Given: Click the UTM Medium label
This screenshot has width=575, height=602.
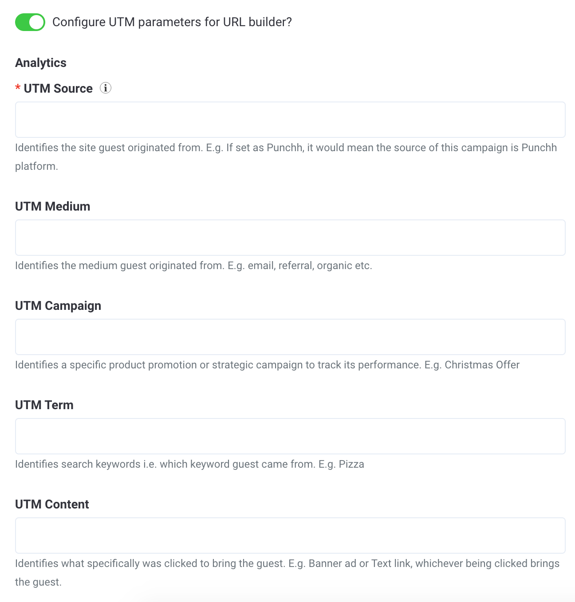Looking at the screenshot, I should pos(52,206).
